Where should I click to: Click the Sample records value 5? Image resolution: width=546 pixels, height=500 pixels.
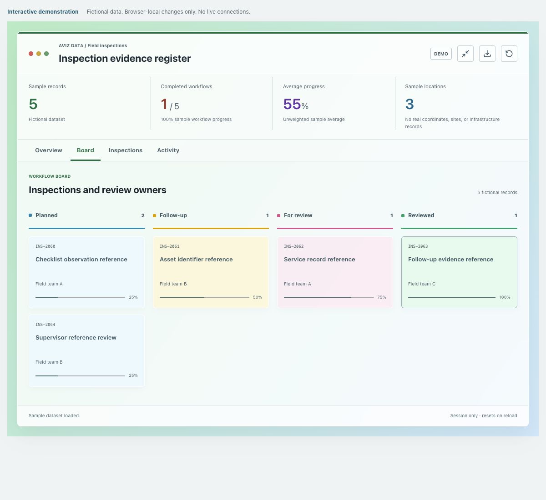(x=33, y=104)
